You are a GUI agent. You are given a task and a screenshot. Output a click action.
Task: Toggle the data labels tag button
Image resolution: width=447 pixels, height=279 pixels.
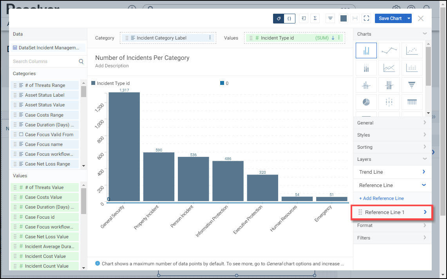(x=279, y=18)
